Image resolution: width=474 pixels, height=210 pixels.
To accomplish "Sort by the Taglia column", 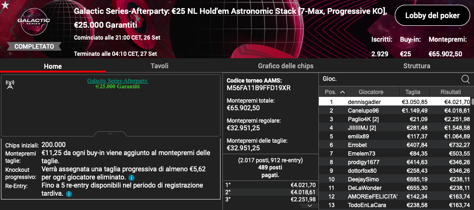I will pyautogui.click(x=412, y=92).
